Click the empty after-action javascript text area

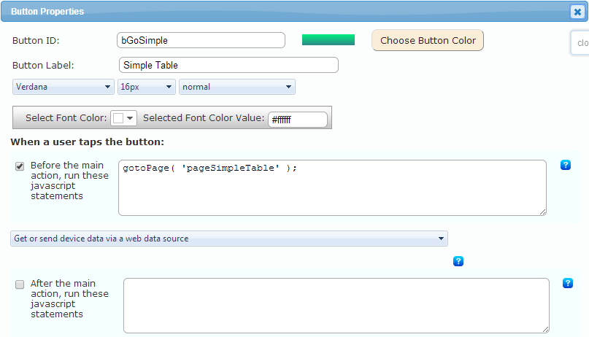tap(336, 306)
